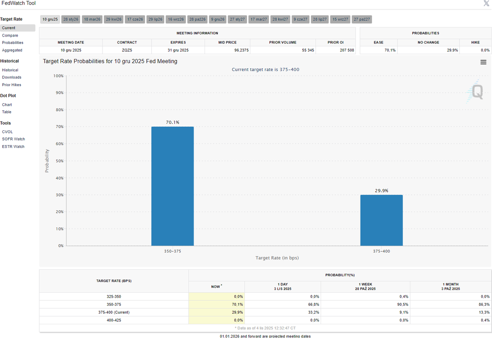The width and height of the screenshot is (492, 339).
Task: Click the X logo icon top right
Action: (x=486, y=4)
